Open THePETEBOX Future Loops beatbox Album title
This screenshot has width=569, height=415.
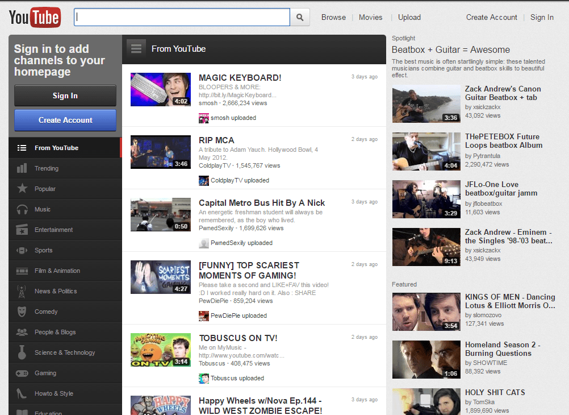504,141
